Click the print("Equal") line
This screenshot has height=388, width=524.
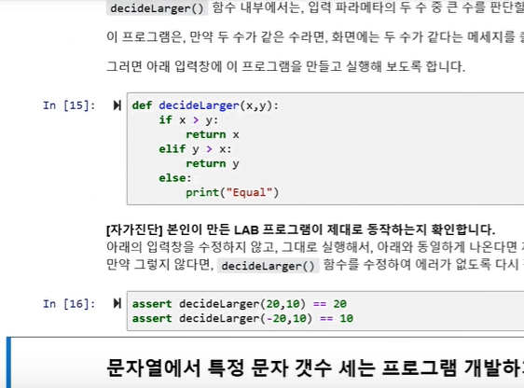click(232, 192)
